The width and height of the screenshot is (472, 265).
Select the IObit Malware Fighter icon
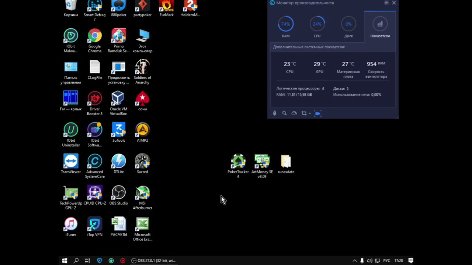click(71, 40)
